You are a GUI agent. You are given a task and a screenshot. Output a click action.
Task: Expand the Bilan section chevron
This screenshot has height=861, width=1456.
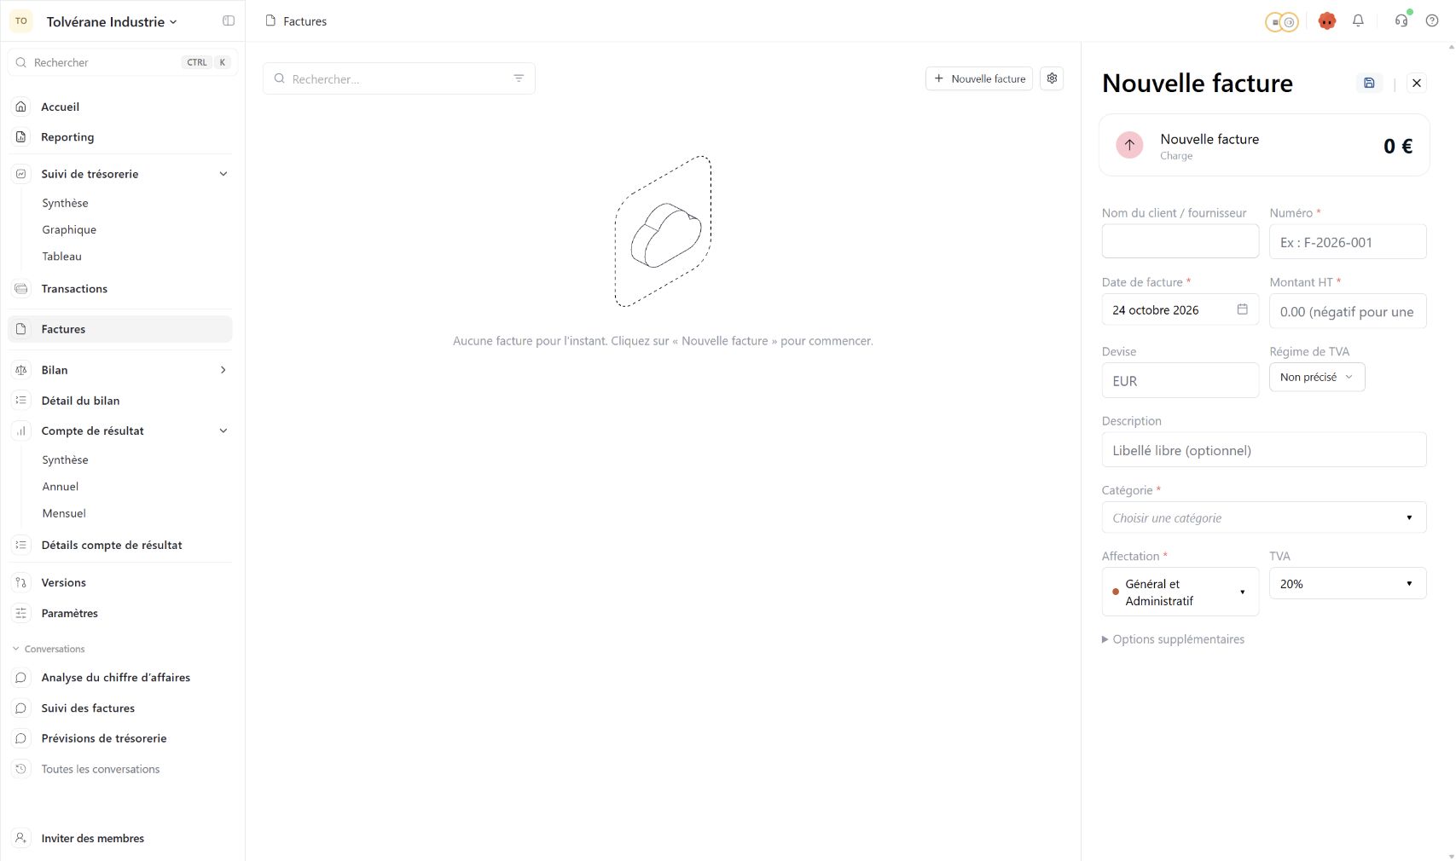(223, 370)
